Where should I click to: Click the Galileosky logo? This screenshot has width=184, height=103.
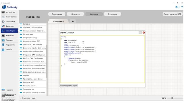pos(10,7)
